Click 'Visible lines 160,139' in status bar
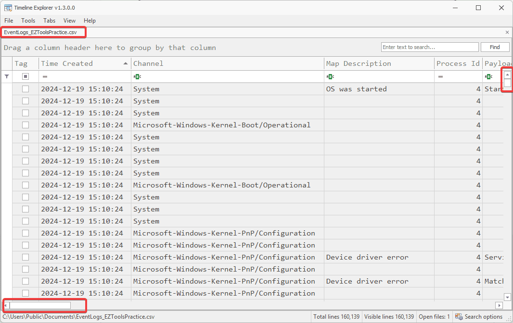 coord(389,316)
